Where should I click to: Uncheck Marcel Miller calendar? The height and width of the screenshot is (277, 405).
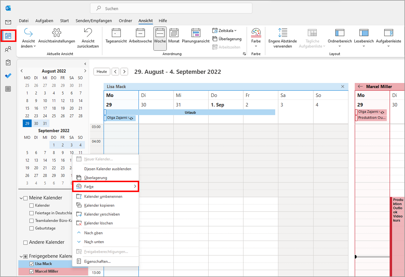pos(32,272)
